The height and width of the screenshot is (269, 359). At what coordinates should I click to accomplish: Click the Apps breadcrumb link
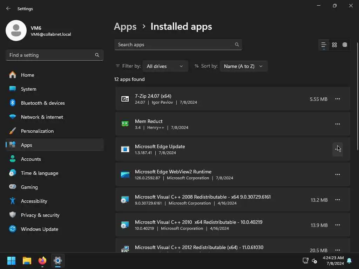(x=125, y=27)
